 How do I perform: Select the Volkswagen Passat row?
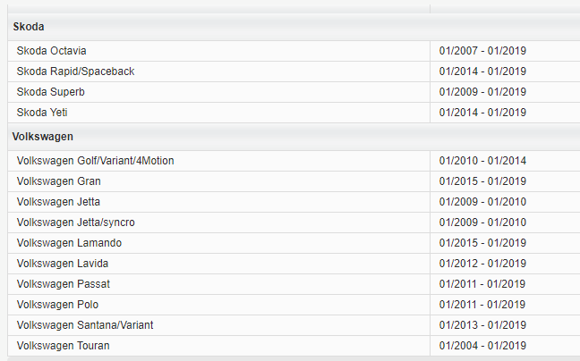tap(294, 284)
